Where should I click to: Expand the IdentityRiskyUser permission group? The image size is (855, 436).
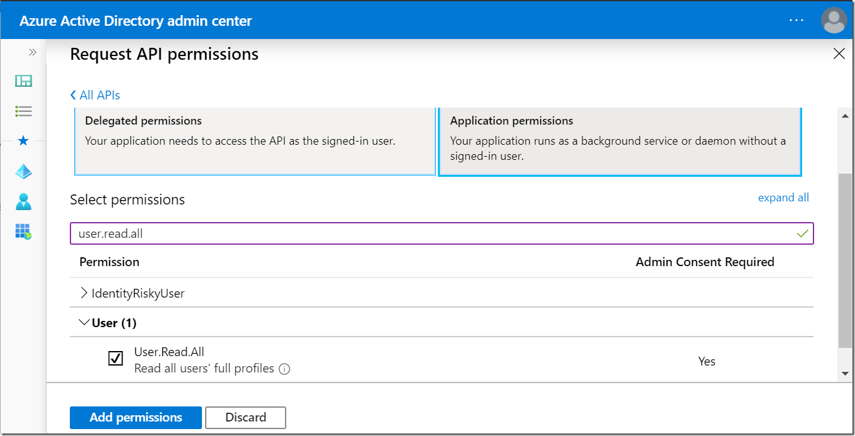point(84,293)
